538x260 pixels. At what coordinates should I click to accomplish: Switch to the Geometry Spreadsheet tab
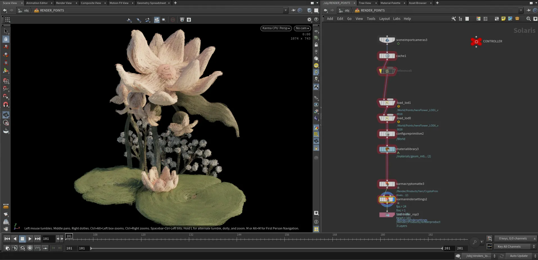coord(151,3)
